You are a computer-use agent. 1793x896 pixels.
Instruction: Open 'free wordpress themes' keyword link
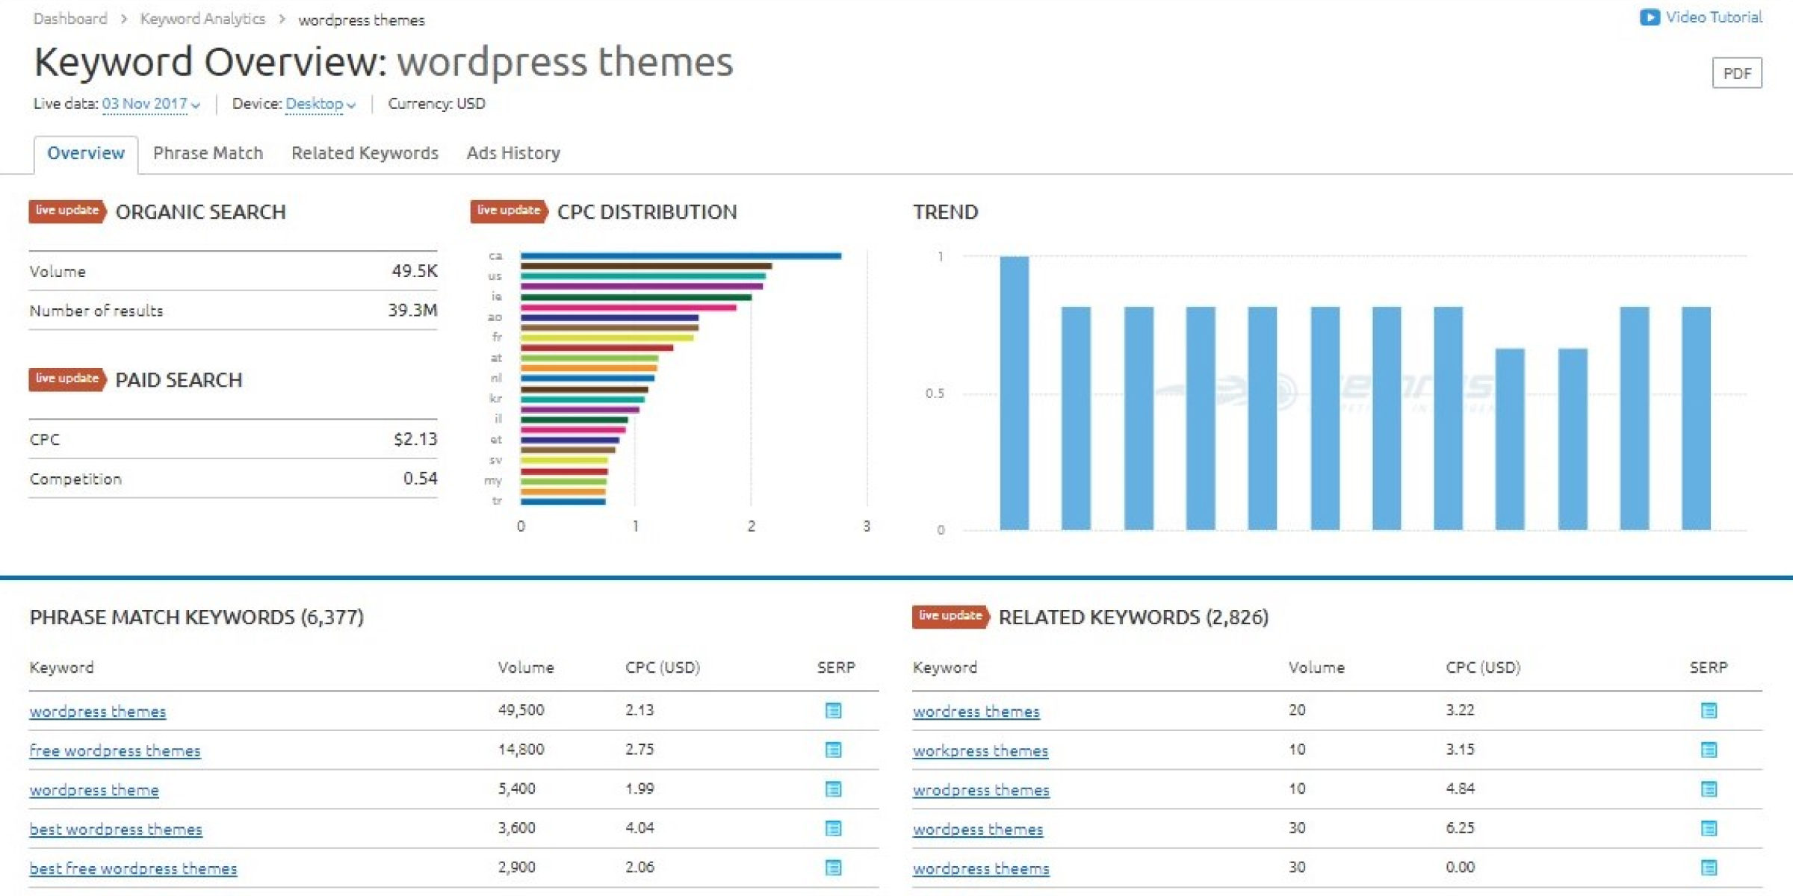coord(115,750)
